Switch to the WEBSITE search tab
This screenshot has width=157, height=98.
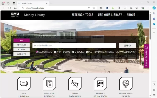point(21,54)
